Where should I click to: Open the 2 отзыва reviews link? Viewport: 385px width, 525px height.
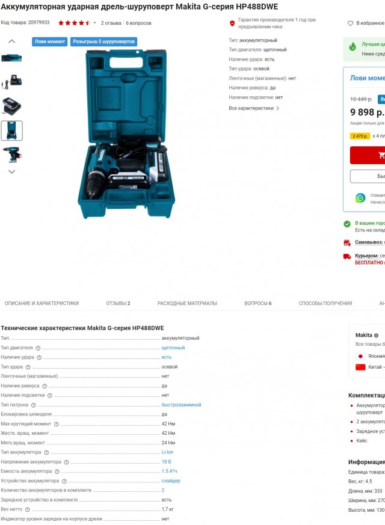pos(111,23)
